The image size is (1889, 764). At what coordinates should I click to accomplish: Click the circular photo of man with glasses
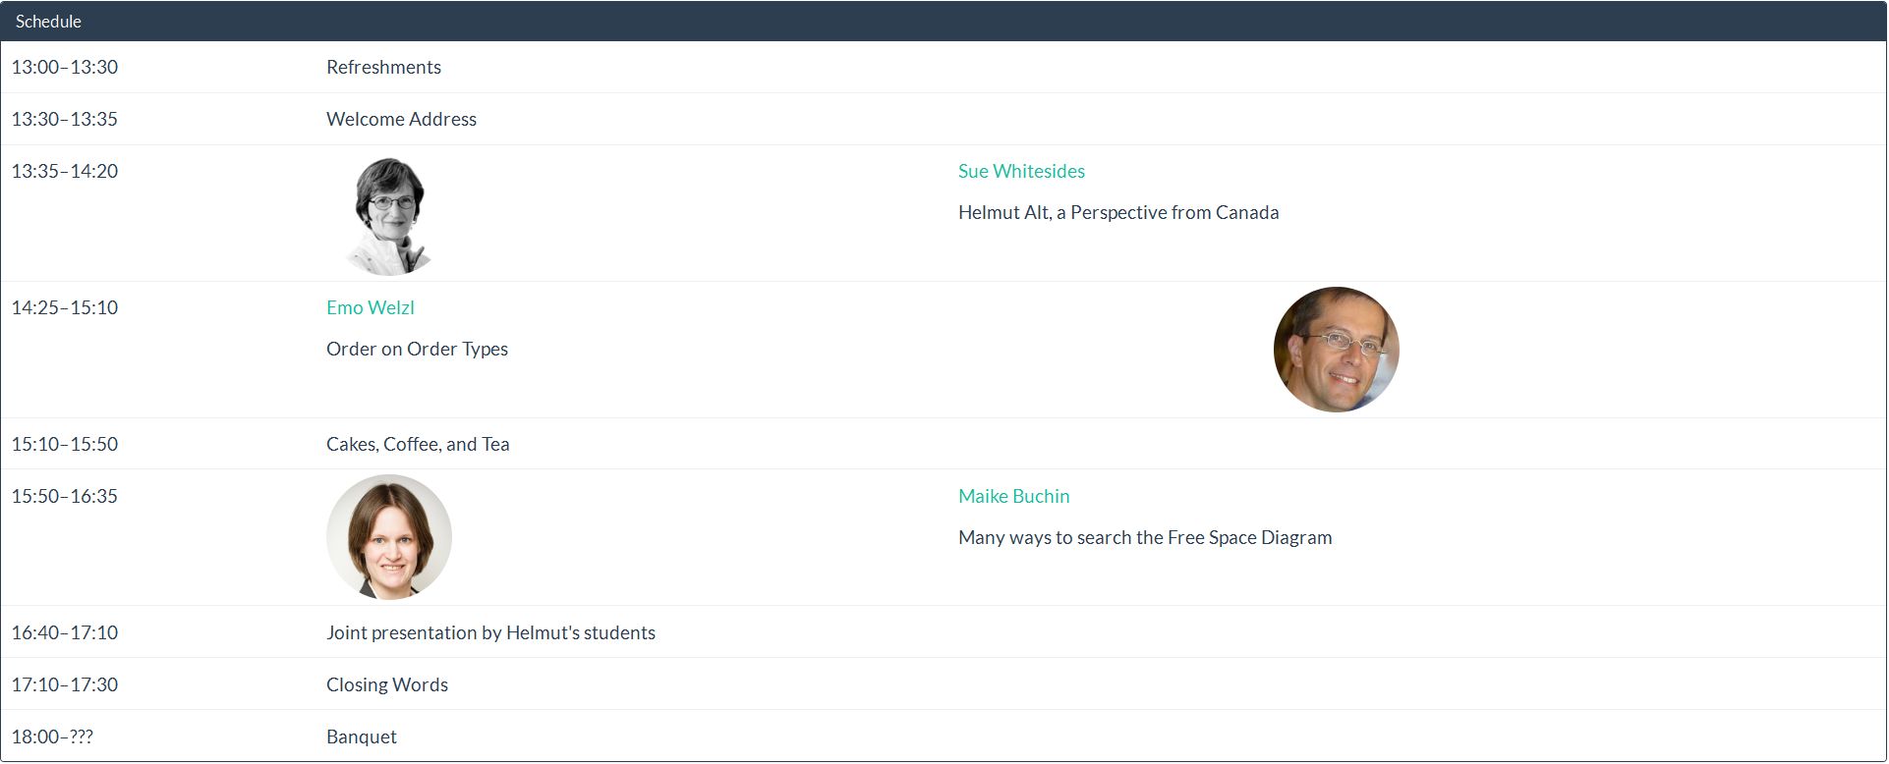pyautogui.click(x=1336, y=350)
